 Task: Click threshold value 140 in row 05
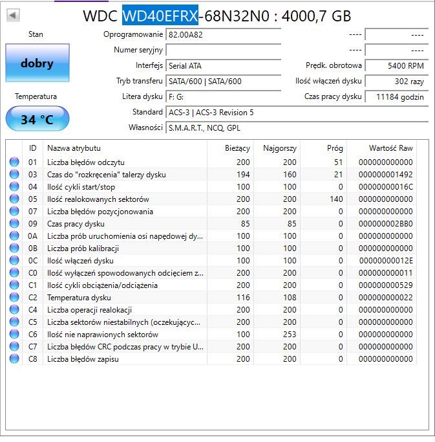336,199
